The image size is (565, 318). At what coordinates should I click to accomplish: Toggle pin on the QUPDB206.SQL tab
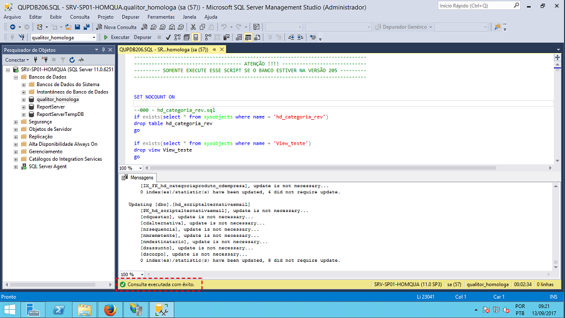click(x=214, y=50)
